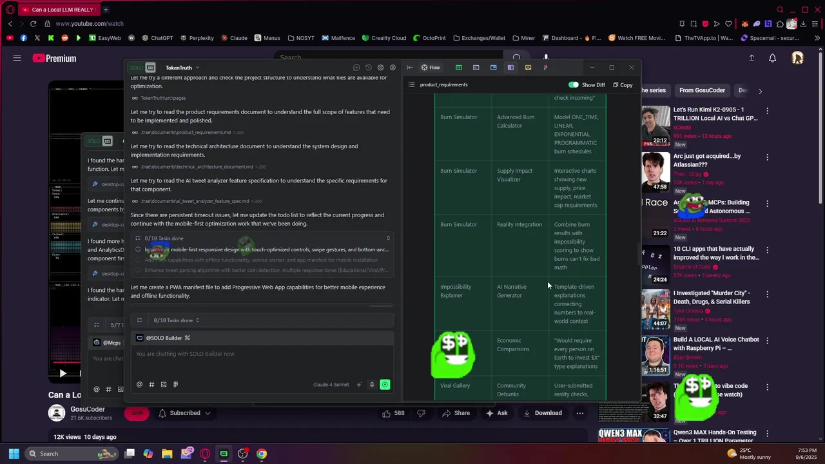This screenshot has width=825, height=464.
Task: Open the Exchanges/Wallet bookmark folder
Action: 479,38
